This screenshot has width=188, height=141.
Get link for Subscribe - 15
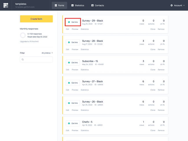point(73,62)
